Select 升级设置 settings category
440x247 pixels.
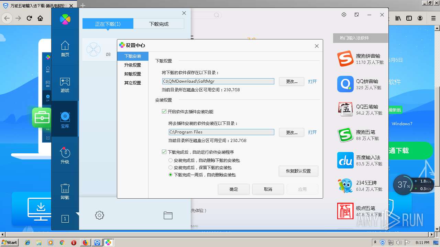coord(133,65)
